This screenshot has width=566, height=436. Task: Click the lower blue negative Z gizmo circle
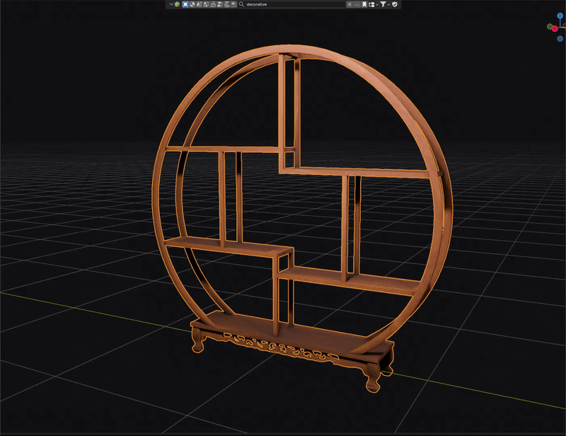[x=560, y=39]
